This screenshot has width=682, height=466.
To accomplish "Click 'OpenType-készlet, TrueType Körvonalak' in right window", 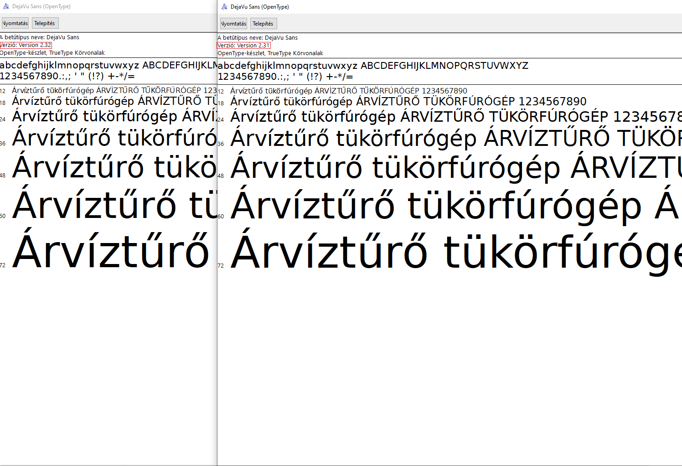I will 271,53.
